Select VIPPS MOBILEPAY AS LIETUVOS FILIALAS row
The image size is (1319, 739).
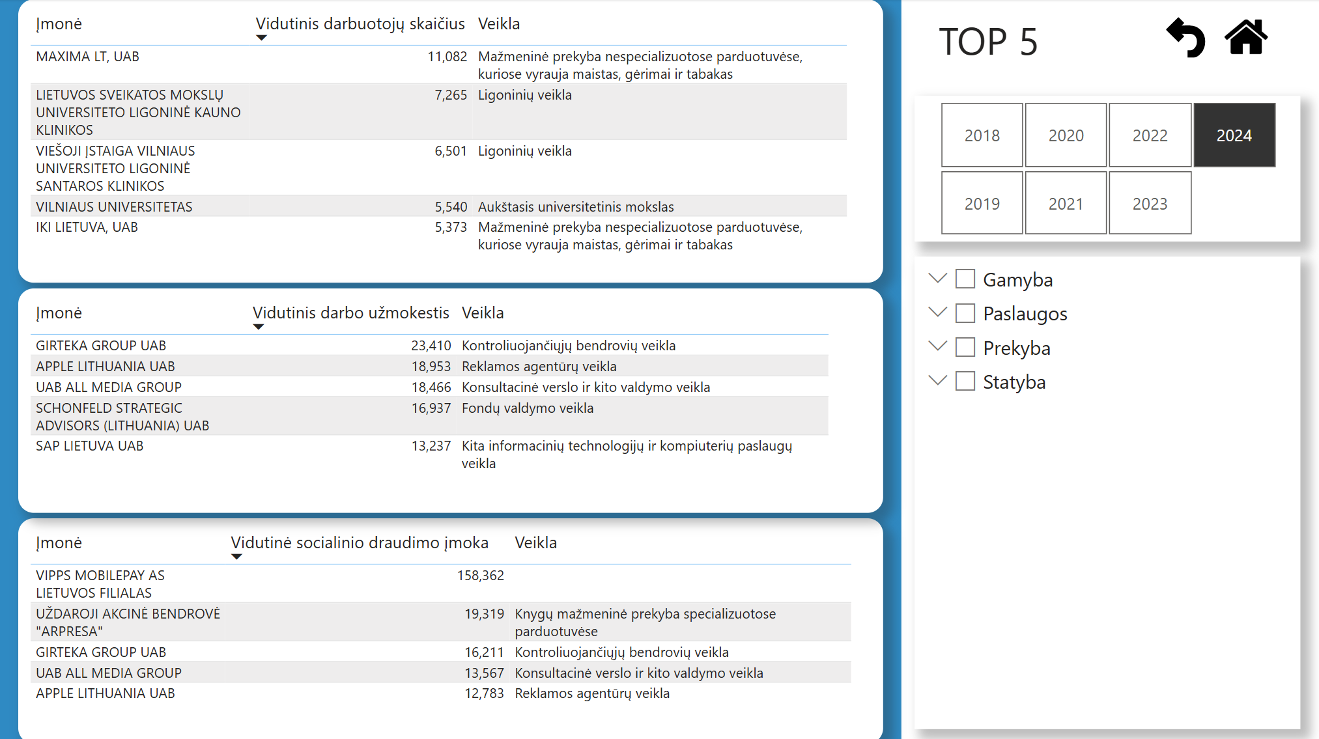[441, 584]
